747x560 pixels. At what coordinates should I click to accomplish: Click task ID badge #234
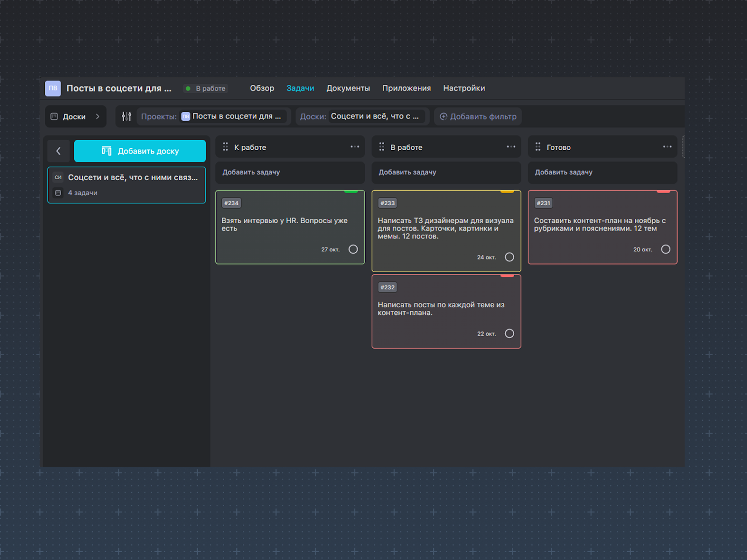(231, 203)
